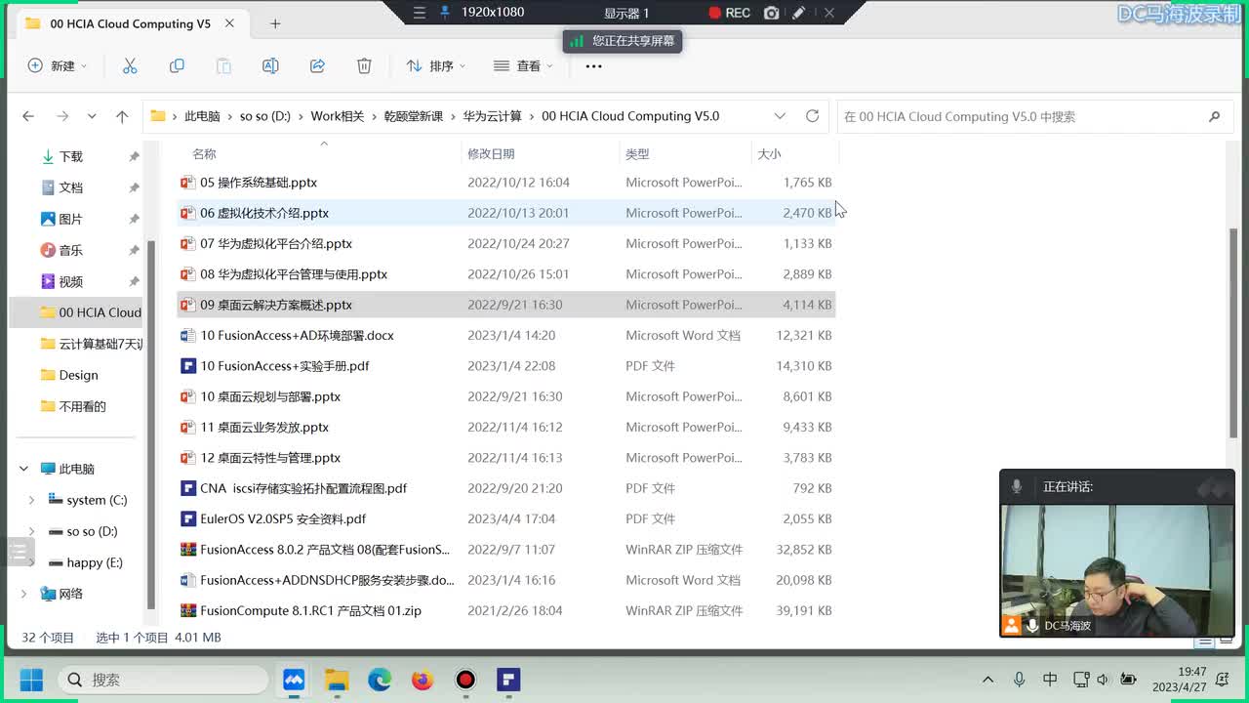Viewport: 1249px width, 703px height.
Task: Click the Cut scissors icon
Action: click(x=130, y=65)
